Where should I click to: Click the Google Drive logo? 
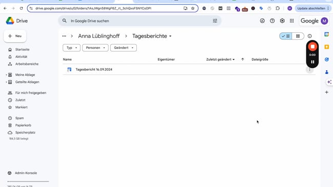pyautogui.click(x=10, y=21)
